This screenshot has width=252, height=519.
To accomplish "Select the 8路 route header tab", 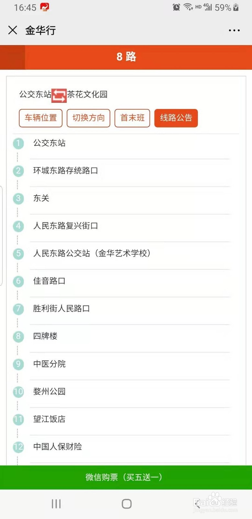I will click(126, 57).
